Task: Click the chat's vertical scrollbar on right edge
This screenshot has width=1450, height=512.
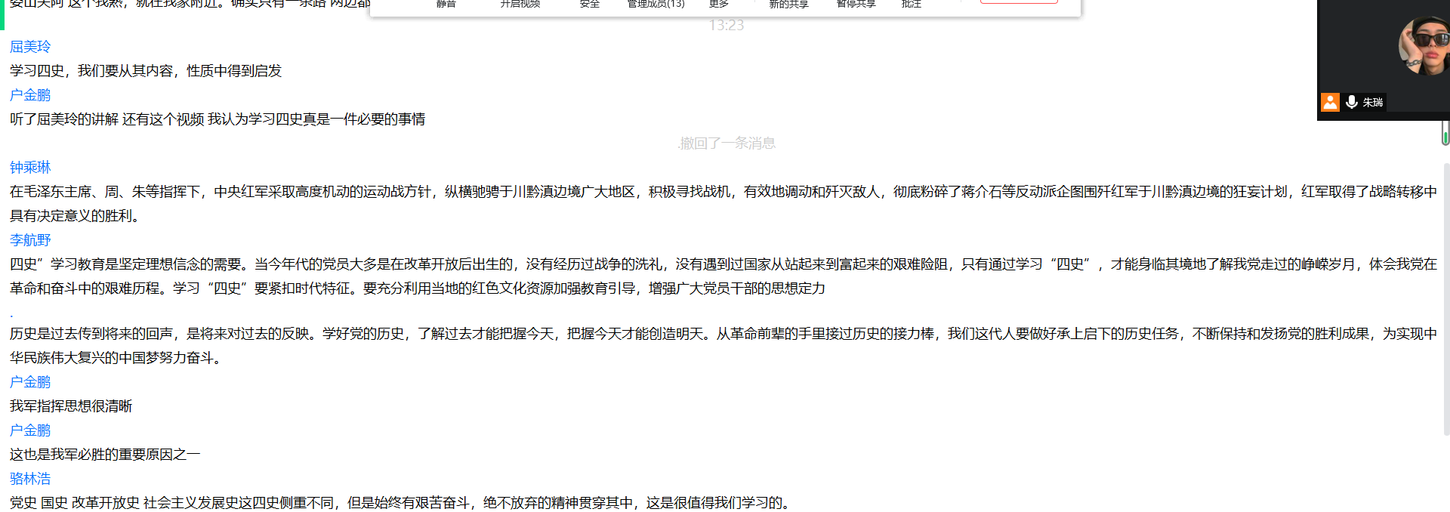Action: [x=1445, y=302]
